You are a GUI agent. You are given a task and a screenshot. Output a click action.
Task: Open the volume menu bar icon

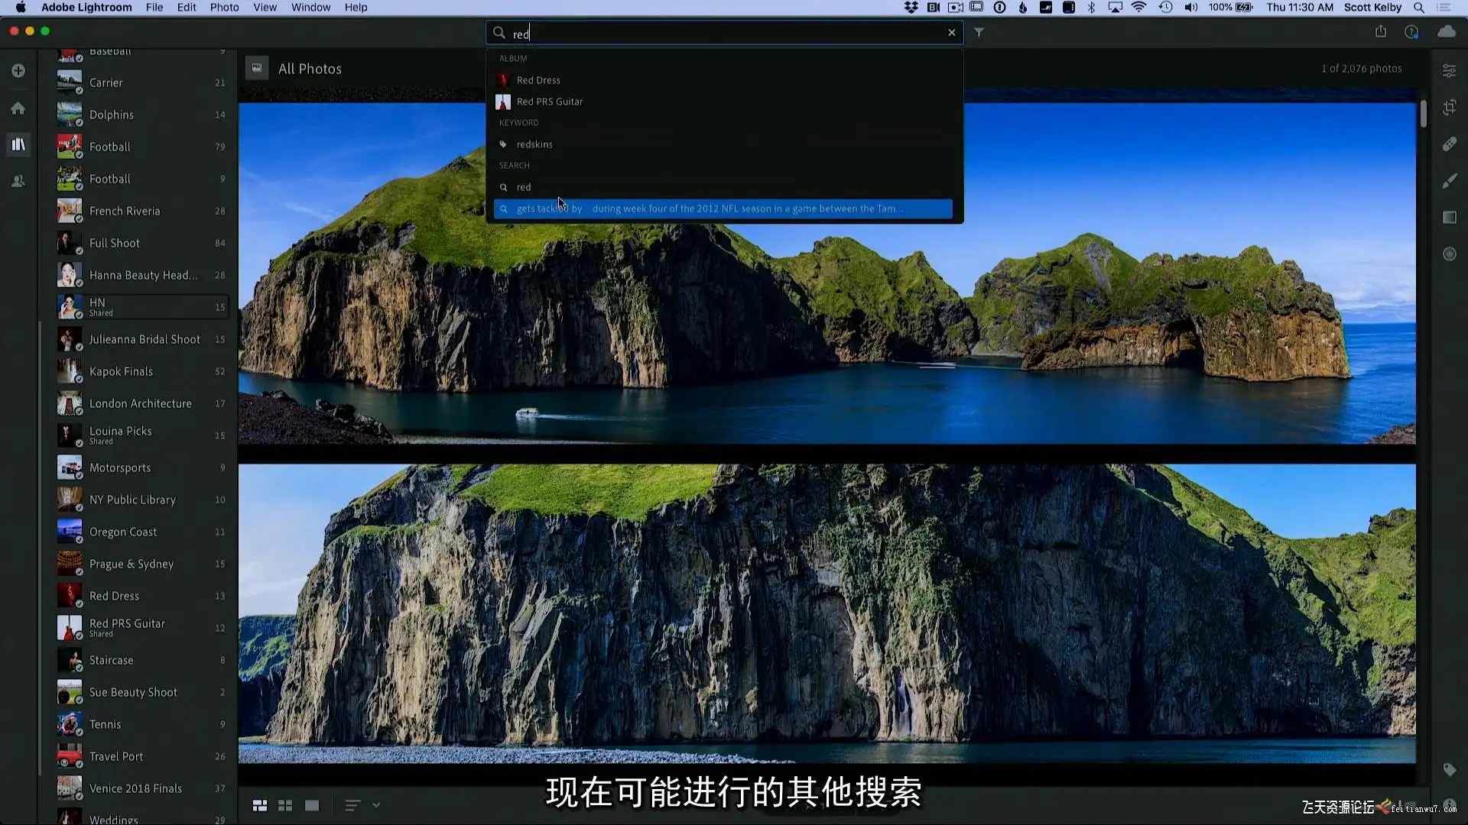pos(1190,7)
